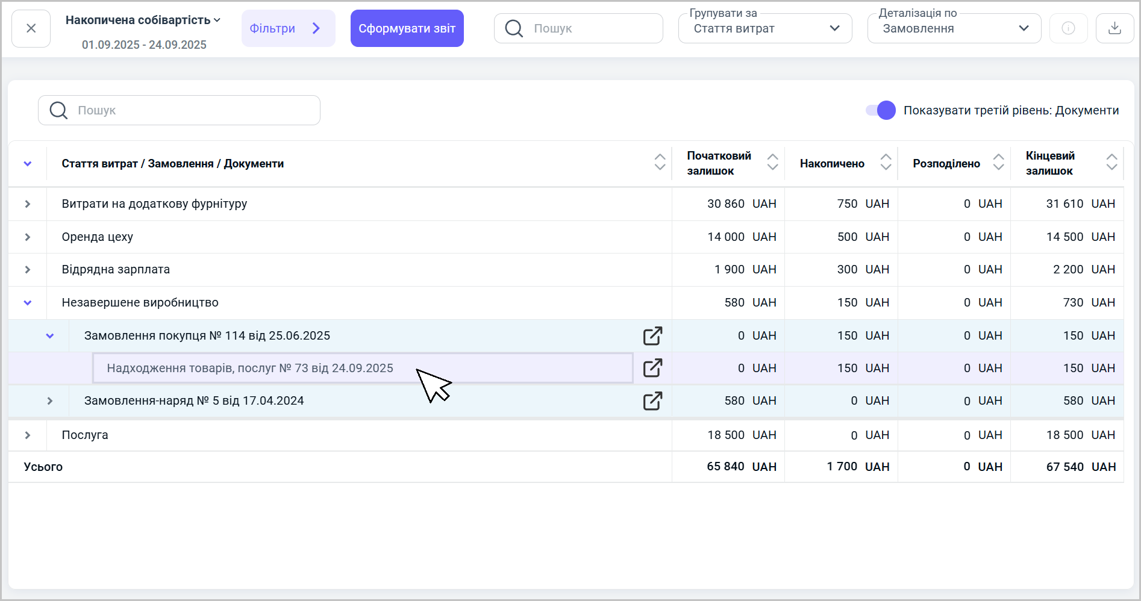Toggle the third level Documents switch
The width and height of the screenshot is (1141, 601).
(881, 110)
